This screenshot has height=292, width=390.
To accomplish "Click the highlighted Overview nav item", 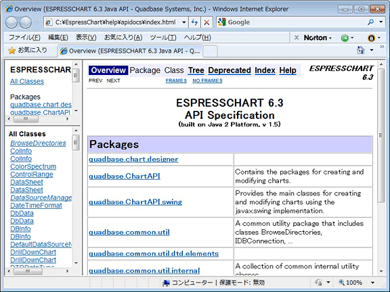I will coord(108,70).
